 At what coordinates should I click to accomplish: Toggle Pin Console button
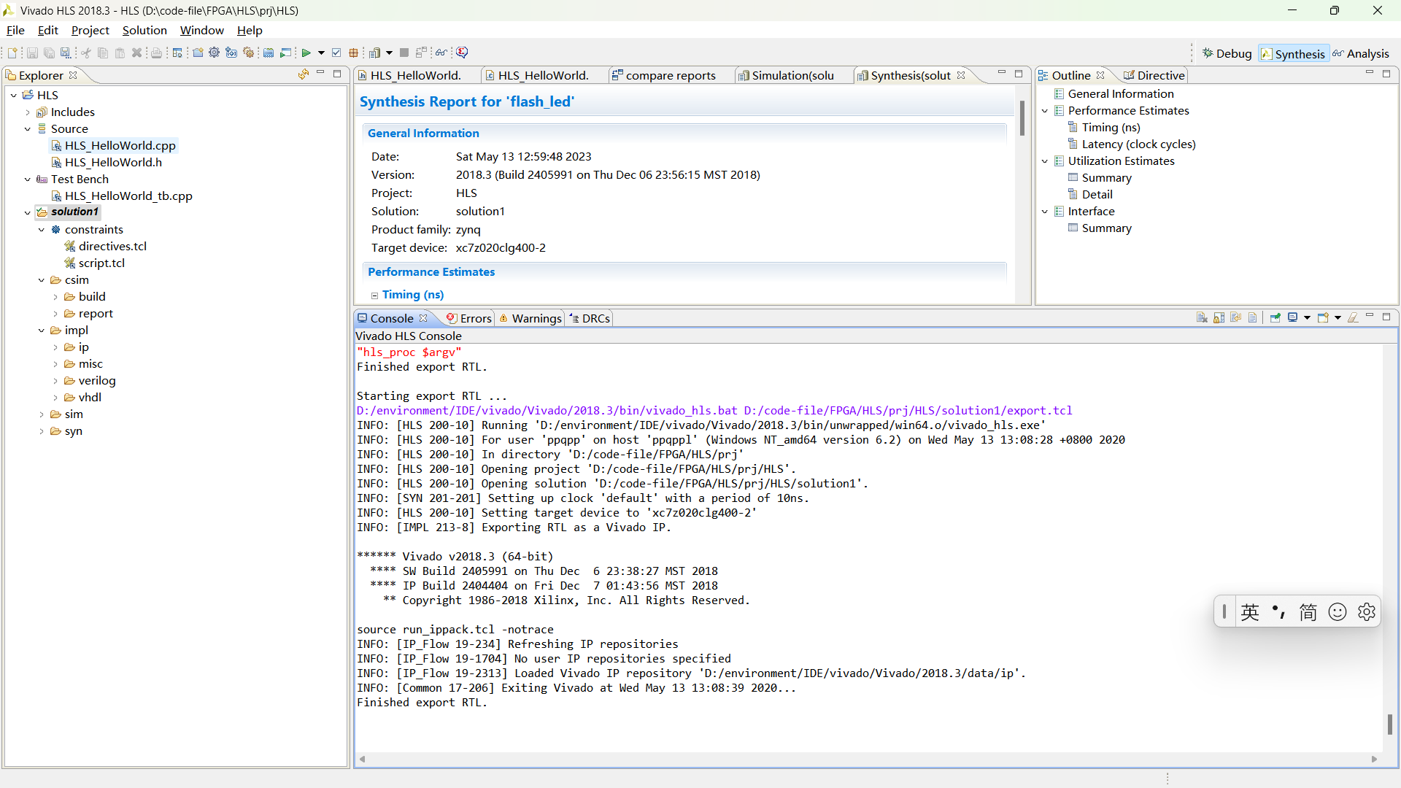(x=1275, y=317)
